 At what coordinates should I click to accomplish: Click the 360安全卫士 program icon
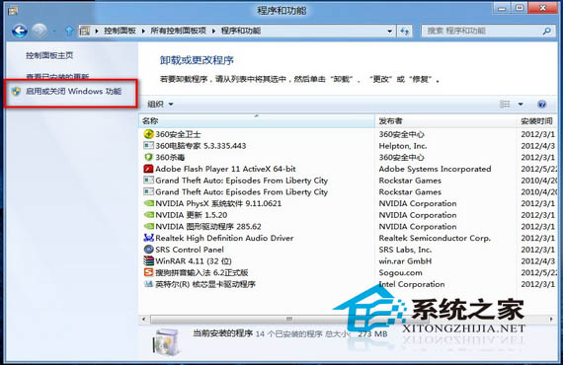tap(148, 134)
